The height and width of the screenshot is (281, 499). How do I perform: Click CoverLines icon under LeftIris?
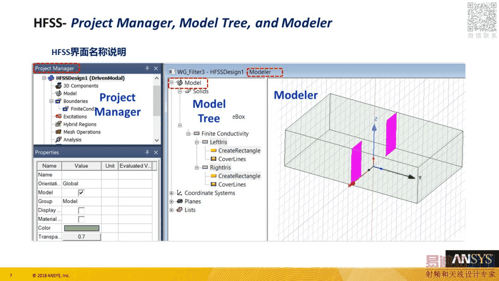tap(213, 159)
